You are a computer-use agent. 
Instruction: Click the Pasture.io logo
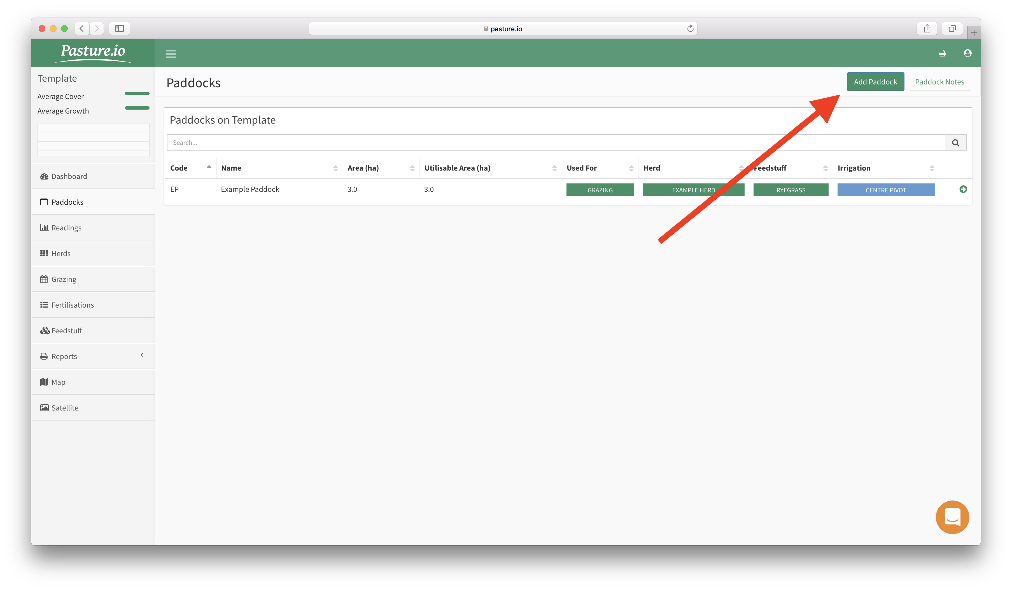coord(93,53)
